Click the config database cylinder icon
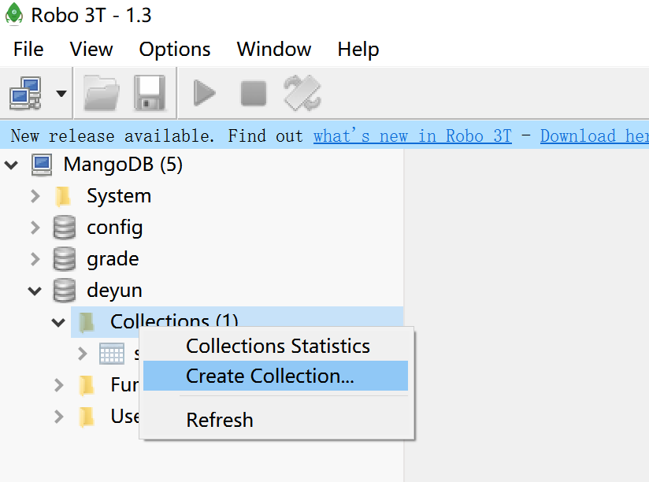Viewport: 649px width, 482px height. (x=65, y=228)
